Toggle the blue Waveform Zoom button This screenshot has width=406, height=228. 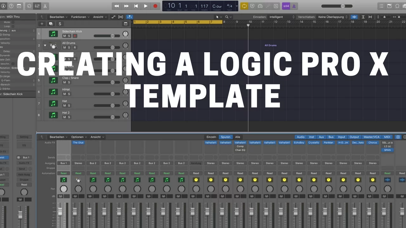coord(354,17)
